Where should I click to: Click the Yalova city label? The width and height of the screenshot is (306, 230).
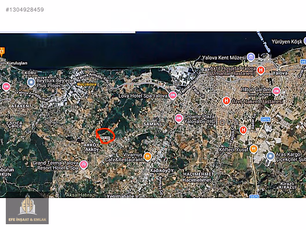click(x=280, y=73)
